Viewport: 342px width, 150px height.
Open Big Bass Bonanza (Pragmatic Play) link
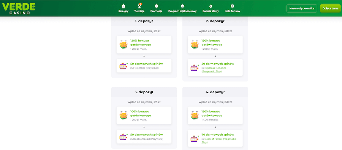tap(214, 70)
